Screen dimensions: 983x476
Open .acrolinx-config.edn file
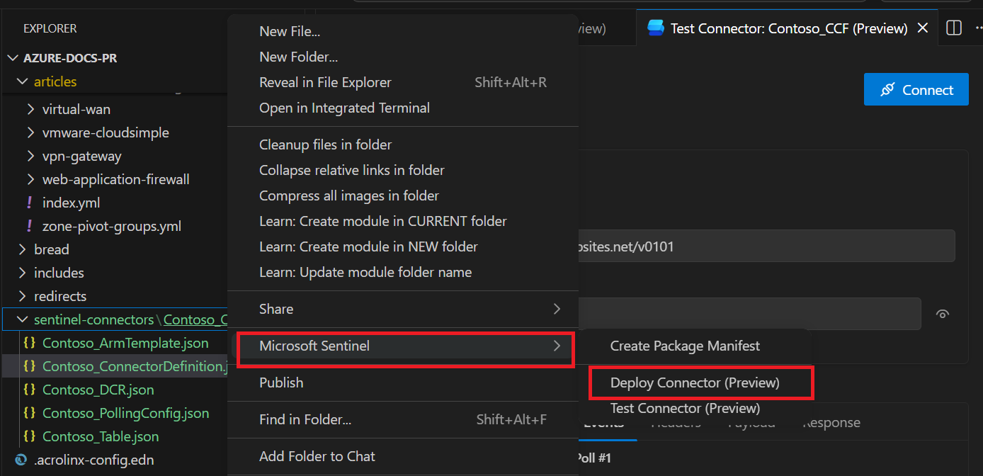[x=93, y=460]
